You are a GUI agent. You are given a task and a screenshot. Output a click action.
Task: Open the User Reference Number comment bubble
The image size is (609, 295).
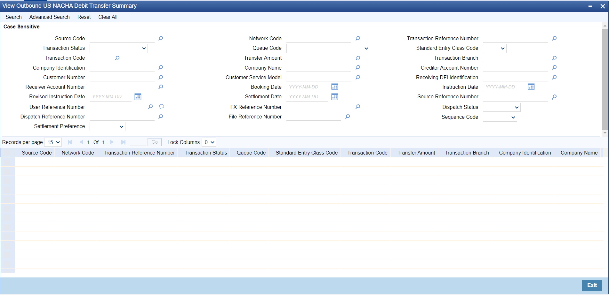[162, 107]
